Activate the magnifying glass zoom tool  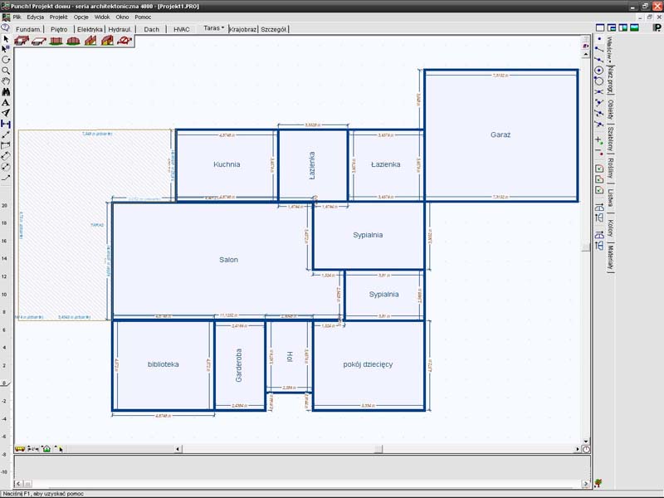(x=6, y=71)
